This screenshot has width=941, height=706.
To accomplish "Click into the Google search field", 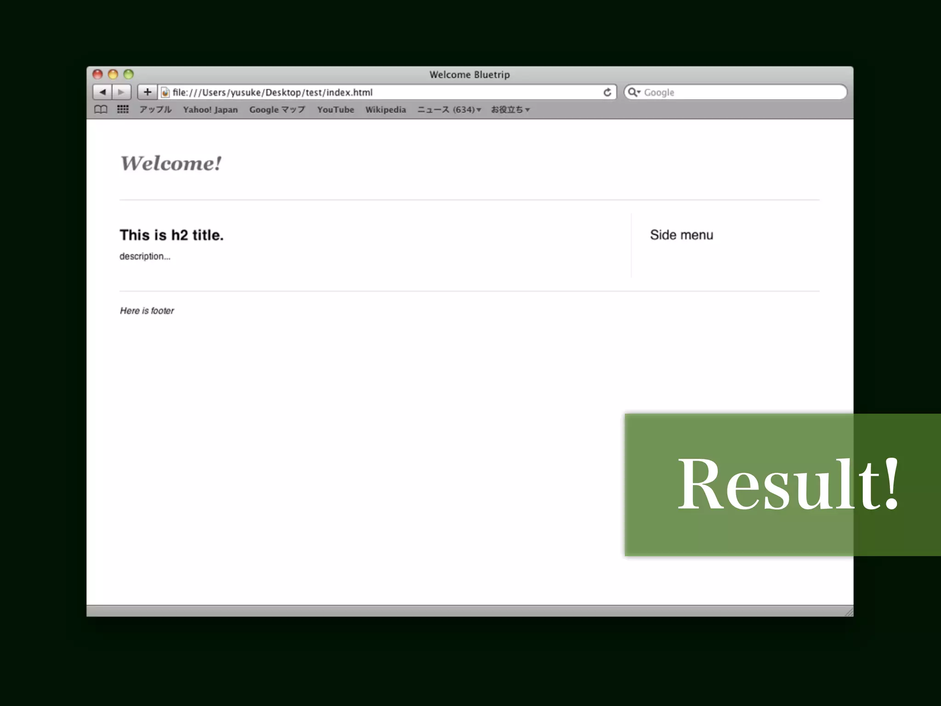I will coord(740,92).
